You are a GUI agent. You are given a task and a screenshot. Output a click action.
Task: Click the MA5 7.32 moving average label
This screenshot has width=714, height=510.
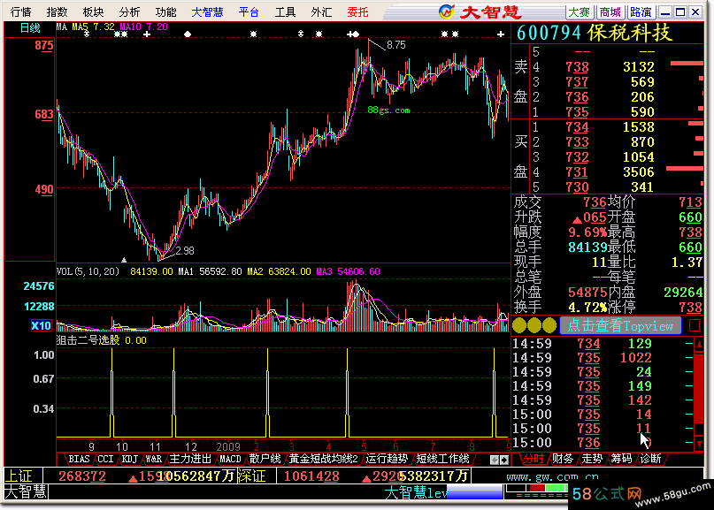point(94,27)
